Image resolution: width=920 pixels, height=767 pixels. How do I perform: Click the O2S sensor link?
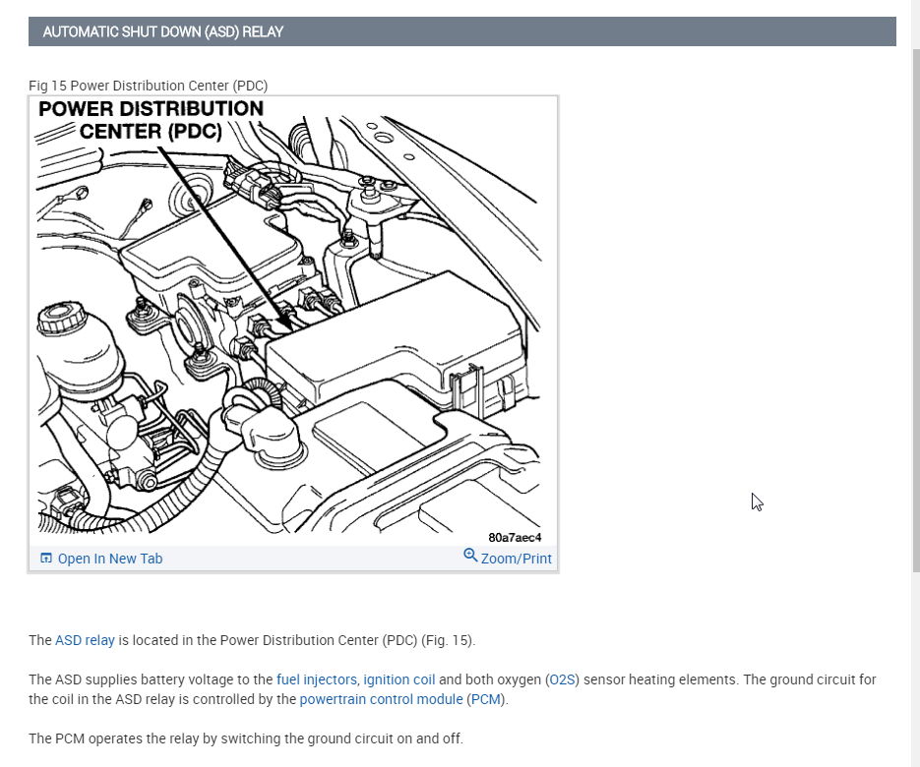point(562,679)
